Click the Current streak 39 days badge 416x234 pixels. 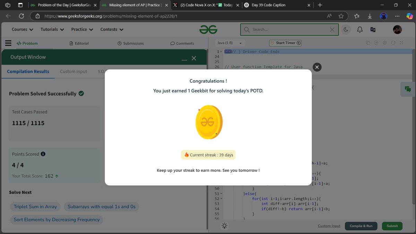pos(208,155)
